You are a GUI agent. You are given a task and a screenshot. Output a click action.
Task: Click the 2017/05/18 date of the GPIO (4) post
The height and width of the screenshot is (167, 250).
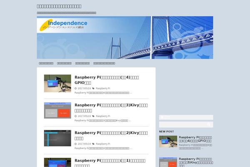(x=84, y=89)
